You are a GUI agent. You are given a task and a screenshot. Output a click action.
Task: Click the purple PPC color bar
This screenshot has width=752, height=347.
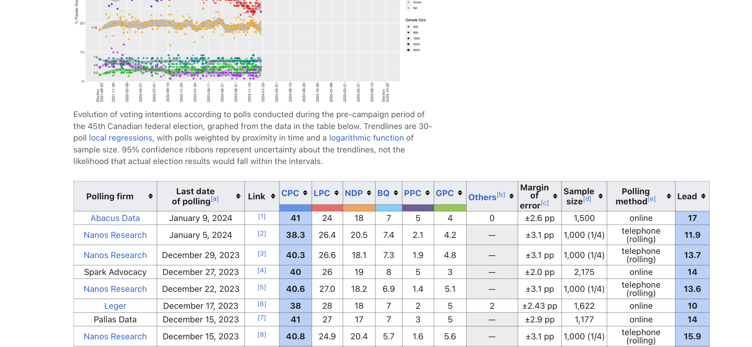418,208
